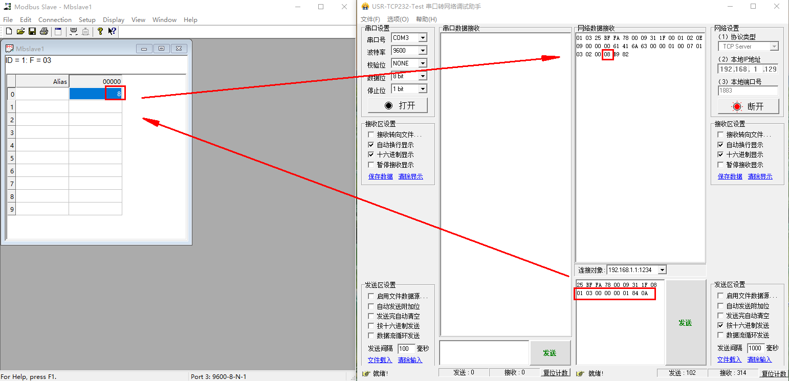
Task: Open the 选项(O) menu
Action: [x=398, y=19]
